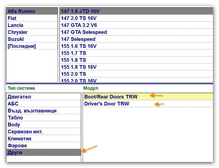Open the [Последни] recent entries item
The width and height of the screenshot is (219, 168).
pyautogui.click(x=22, y=46)
